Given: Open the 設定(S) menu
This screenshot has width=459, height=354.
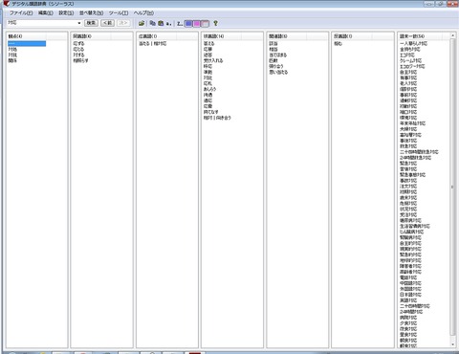Looking at the screenshot, I should 66,13.
